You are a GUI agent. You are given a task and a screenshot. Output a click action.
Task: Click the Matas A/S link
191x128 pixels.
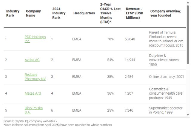(33, 93)
